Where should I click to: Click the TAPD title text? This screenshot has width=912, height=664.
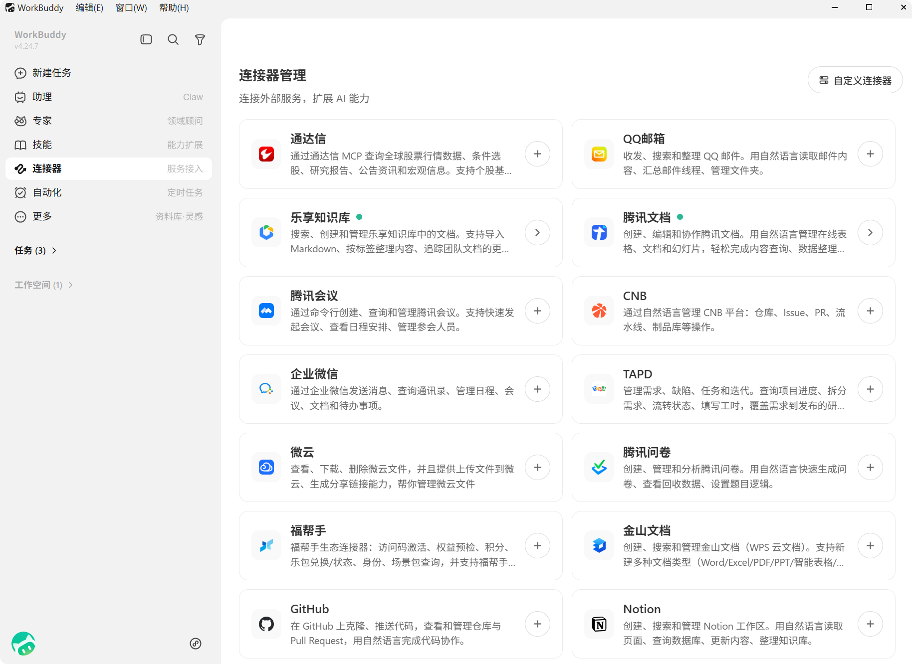[x=638, y=374]
